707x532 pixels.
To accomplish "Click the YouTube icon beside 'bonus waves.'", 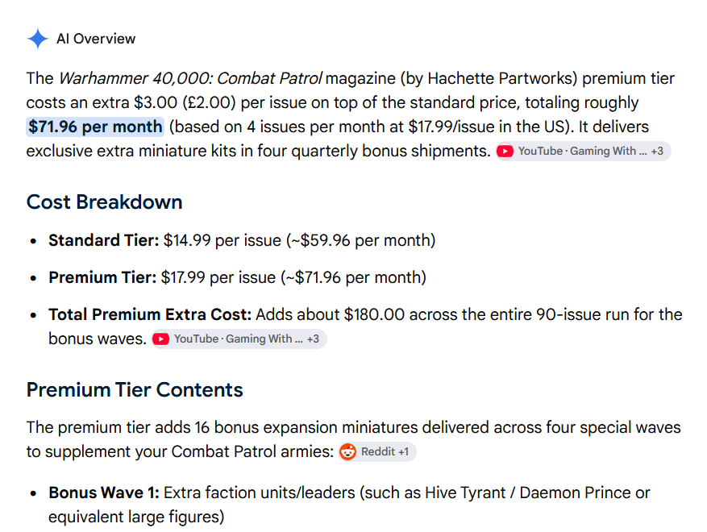I will click(161, 339).
